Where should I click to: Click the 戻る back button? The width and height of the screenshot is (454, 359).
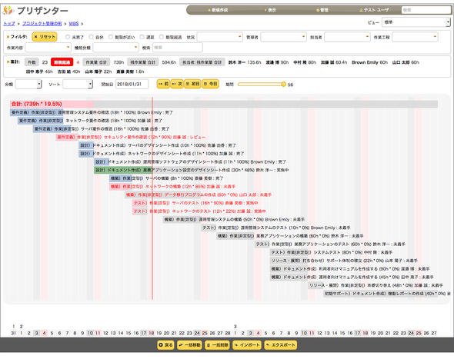(165, 345)
